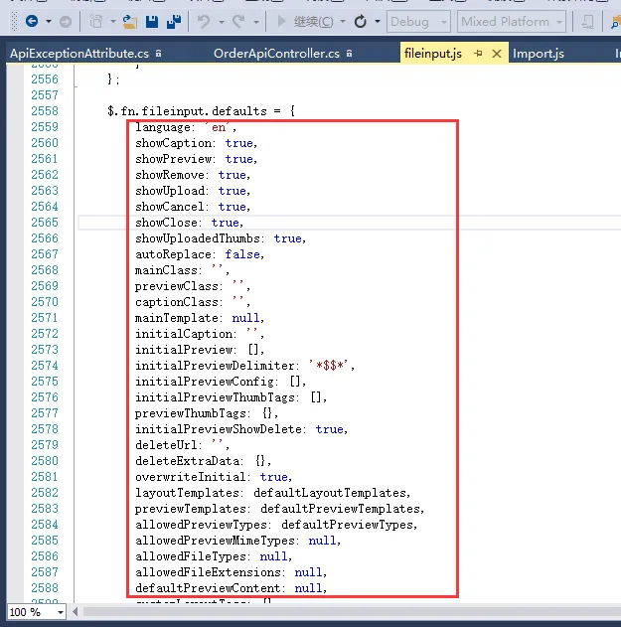The image size is (621, 627).
Task: Select the fileinput.js tab
Action: click(432, 54)
